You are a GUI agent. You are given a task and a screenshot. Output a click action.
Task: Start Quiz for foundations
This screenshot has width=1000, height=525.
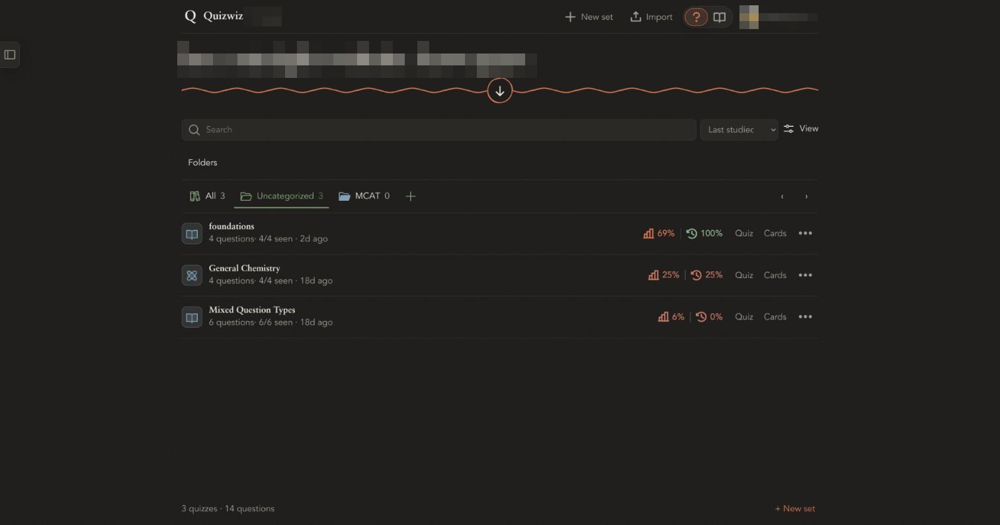pos(744,233)
